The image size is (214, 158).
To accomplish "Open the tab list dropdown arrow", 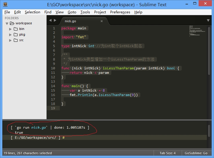I will pyautogui.click(x=208, y=20).
